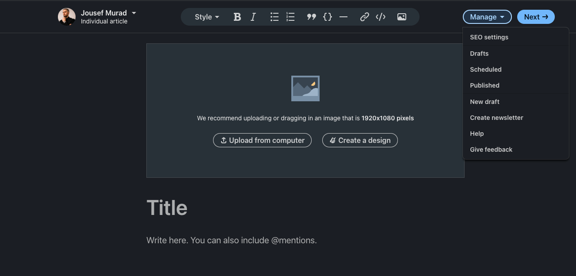Open SEO settings from the menu
The image size is (576, 276).
tap(489, 37)
